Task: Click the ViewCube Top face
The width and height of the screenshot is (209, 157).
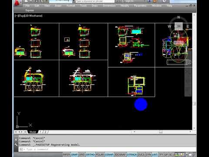Action: [179, 26]
